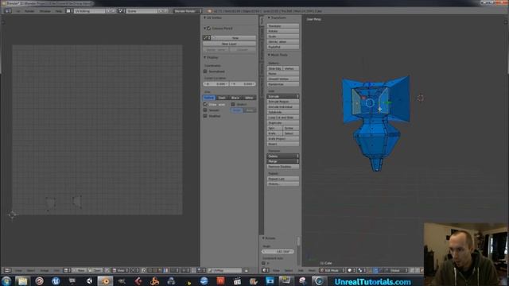Open Windows Start orb

pos(6,280)
